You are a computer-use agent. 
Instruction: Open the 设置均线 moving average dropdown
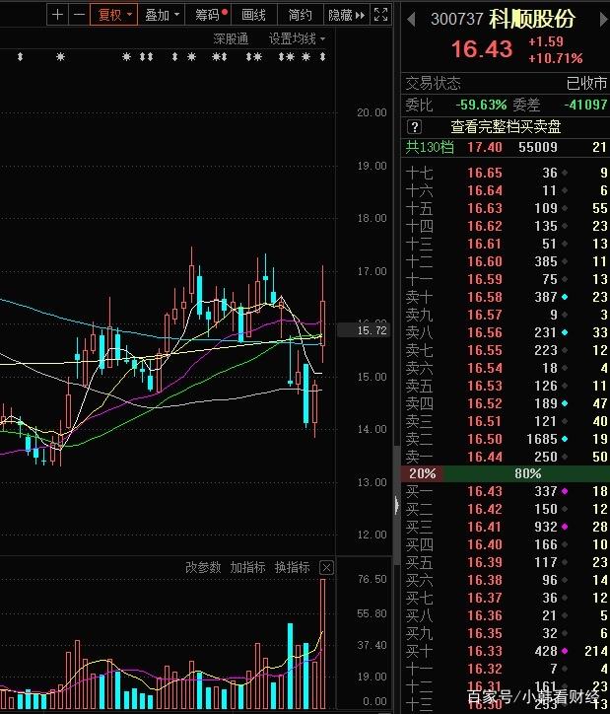[297, 39]
